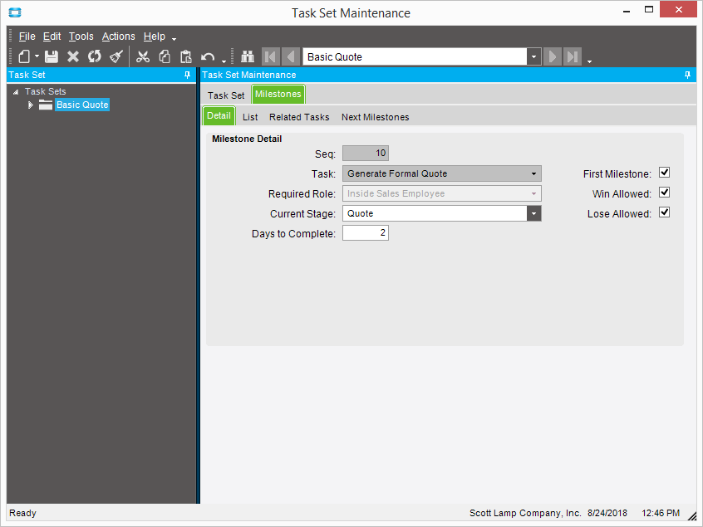
Task: Click the Basic Quote navigation text box
Action: [x=415, y=57]
